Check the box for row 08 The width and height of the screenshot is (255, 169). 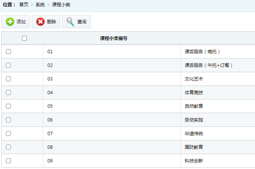pos(9,147)
